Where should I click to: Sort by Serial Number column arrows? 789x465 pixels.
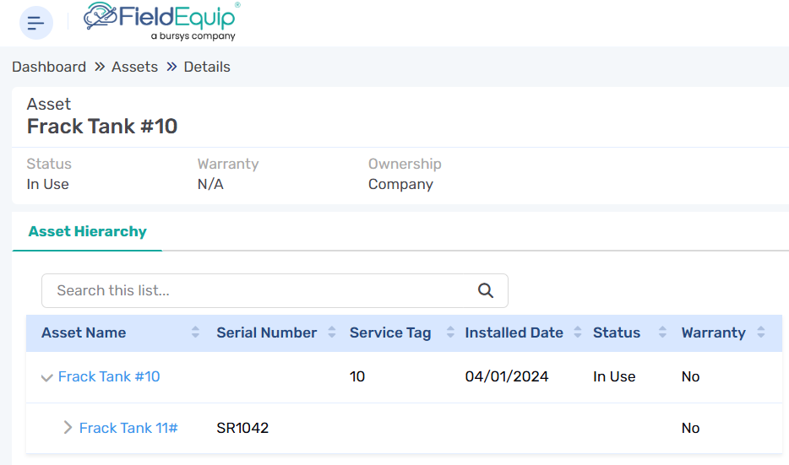tap(332, 333)
